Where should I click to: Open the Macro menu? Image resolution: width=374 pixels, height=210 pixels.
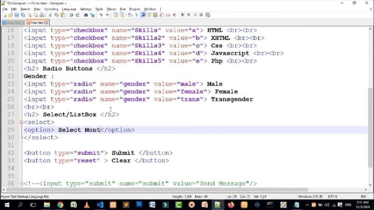tap(111, 9)
